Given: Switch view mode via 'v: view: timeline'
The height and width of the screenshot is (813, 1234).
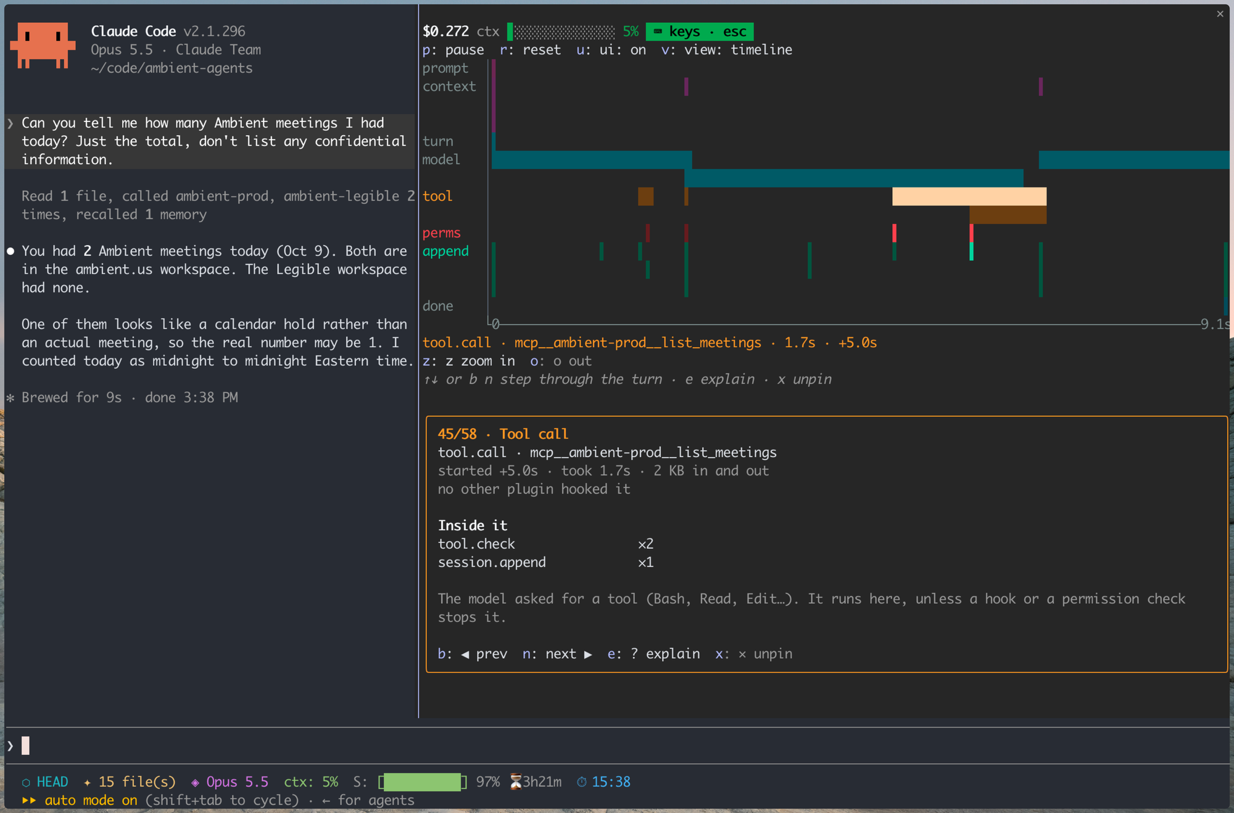Looking at the screenshot, I should tap(727, 50).
